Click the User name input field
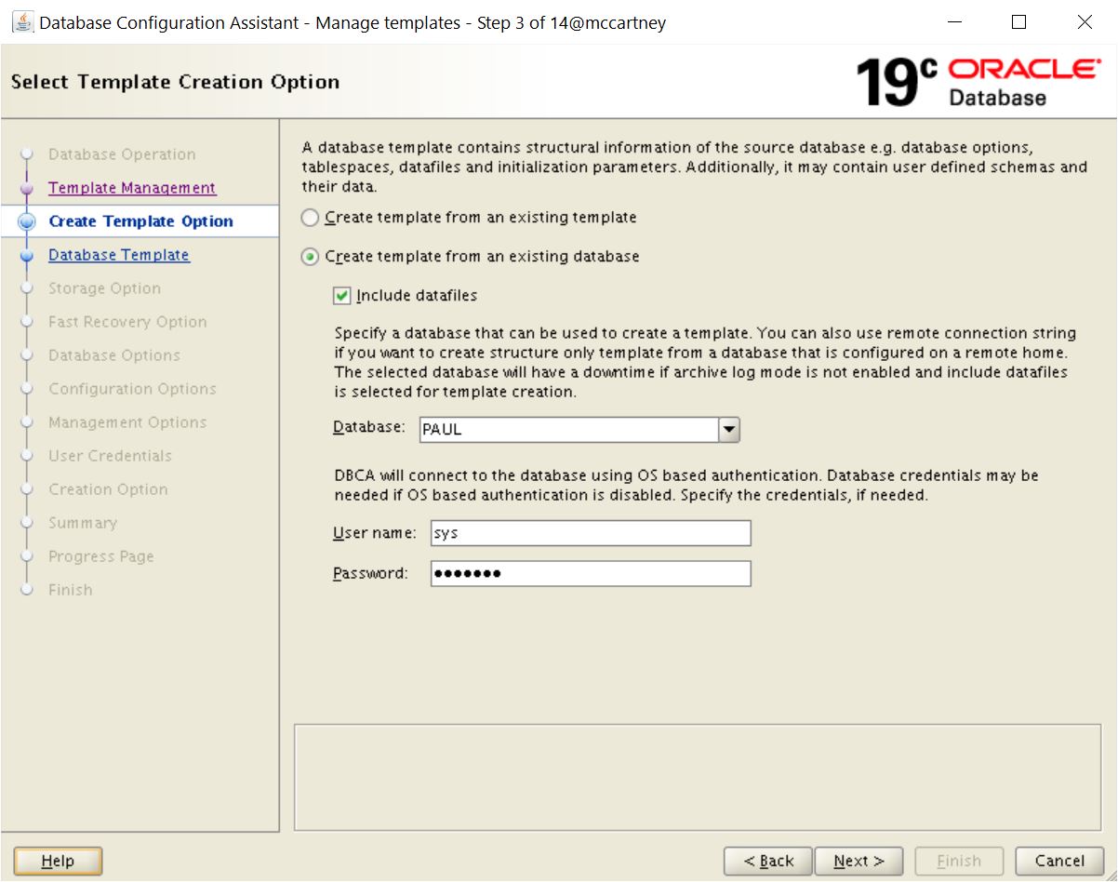This screenshot has width=1118, height=882. (591, 533)
